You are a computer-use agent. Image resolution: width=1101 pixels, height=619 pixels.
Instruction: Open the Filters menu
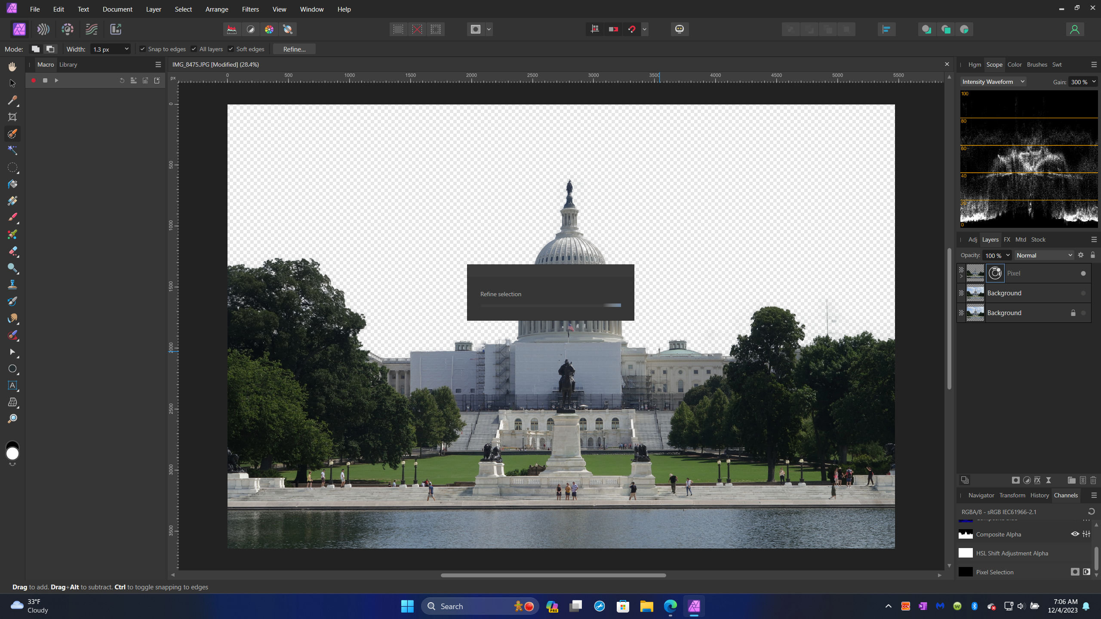pyautogui.click(x=250, y=9)
